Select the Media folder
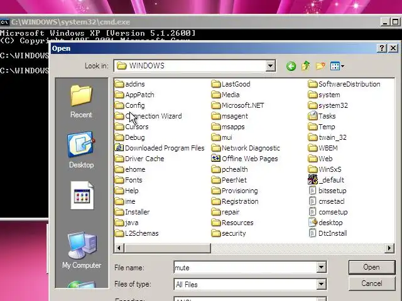 pos(225,95)
